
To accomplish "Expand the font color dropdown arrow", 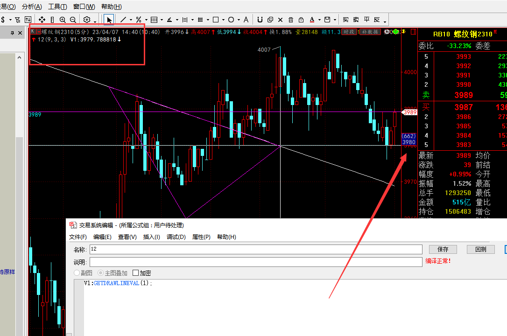I will coord(319,20).
